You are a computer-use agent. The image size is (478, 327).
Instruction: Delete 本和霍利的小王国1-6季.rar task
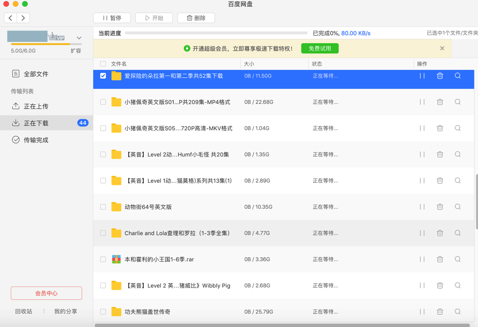click(x=440, y=259)
